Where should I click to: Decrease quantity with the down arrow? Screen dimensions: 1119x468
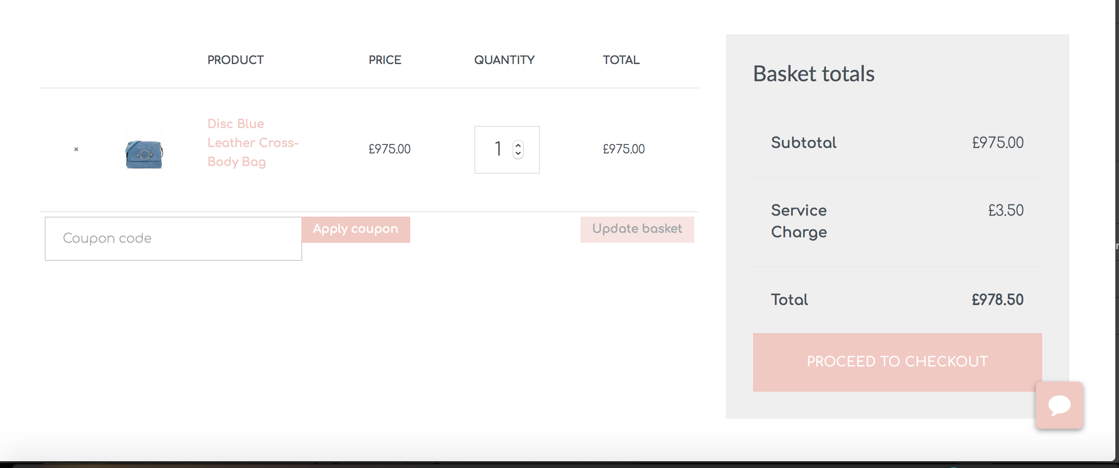coord(518,153)
